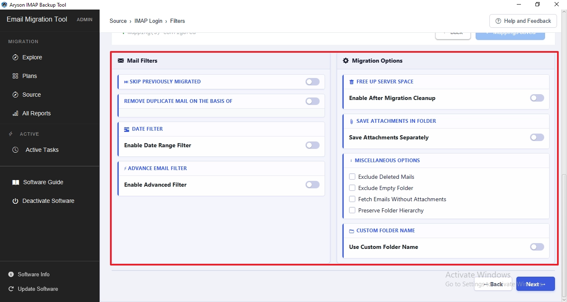Click the Advance Email Filter bolt icon
The height and width of the screenshot is (302, 567).
point(125,168)
